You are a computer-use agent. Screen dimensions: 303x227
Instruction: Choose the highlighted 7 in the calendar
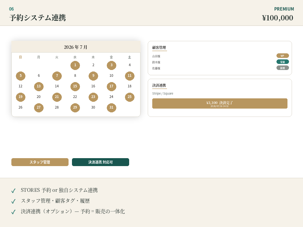(x=57, y=76)
